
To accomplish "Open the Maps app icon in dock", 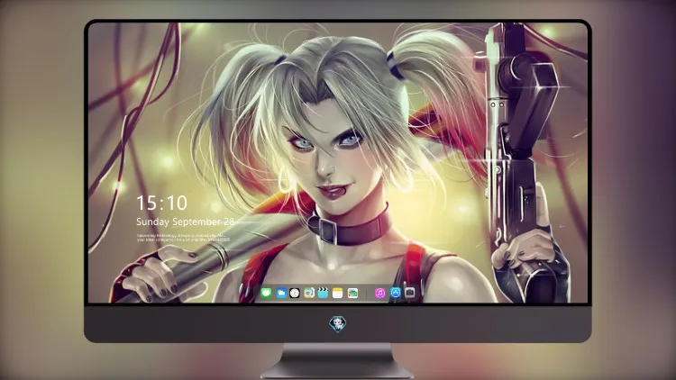I will coord(308,293).
